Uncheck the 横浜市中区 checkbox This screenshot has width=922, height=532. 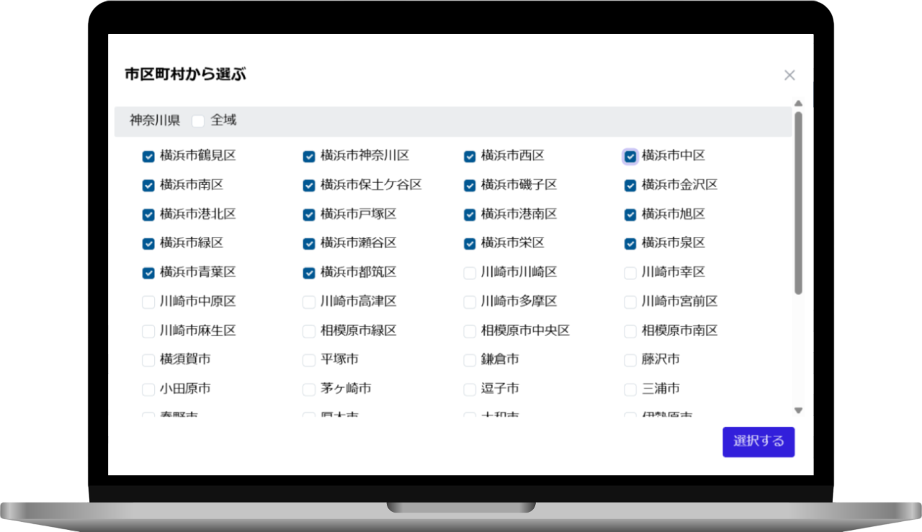coord(630,156)
